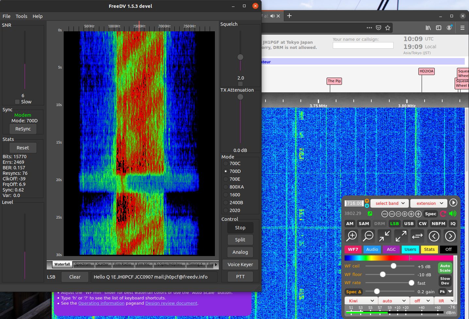The height and width of the screenshot is (319, 469).
Task: Click the zoom out magnifier icon
Action: coord(368,236)
